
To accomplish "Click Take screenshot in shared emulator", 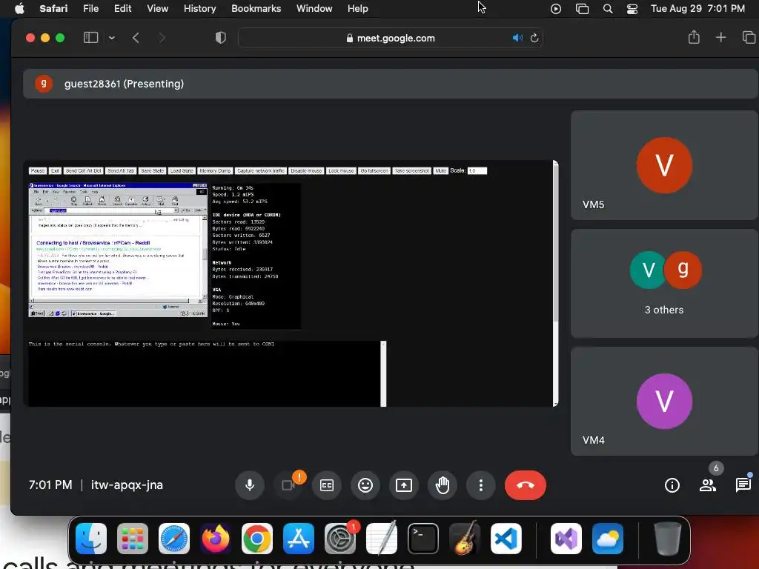I will (412, 171).
